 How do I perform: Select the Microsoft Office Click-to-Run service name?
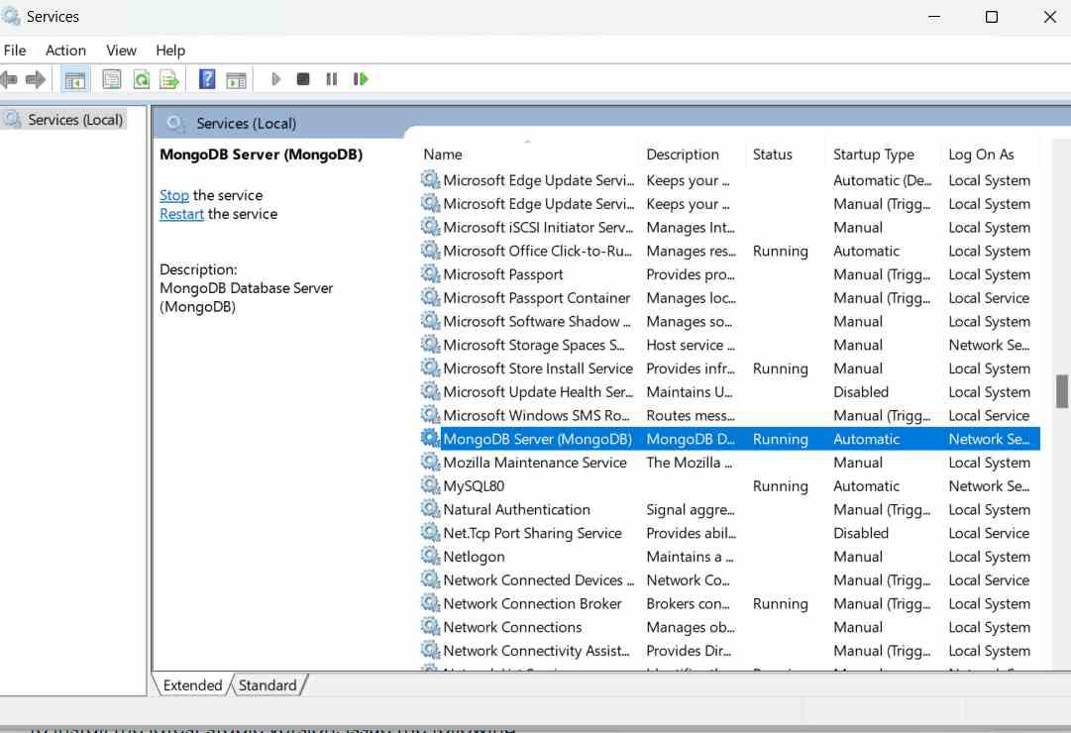click(x=538, y=251)
